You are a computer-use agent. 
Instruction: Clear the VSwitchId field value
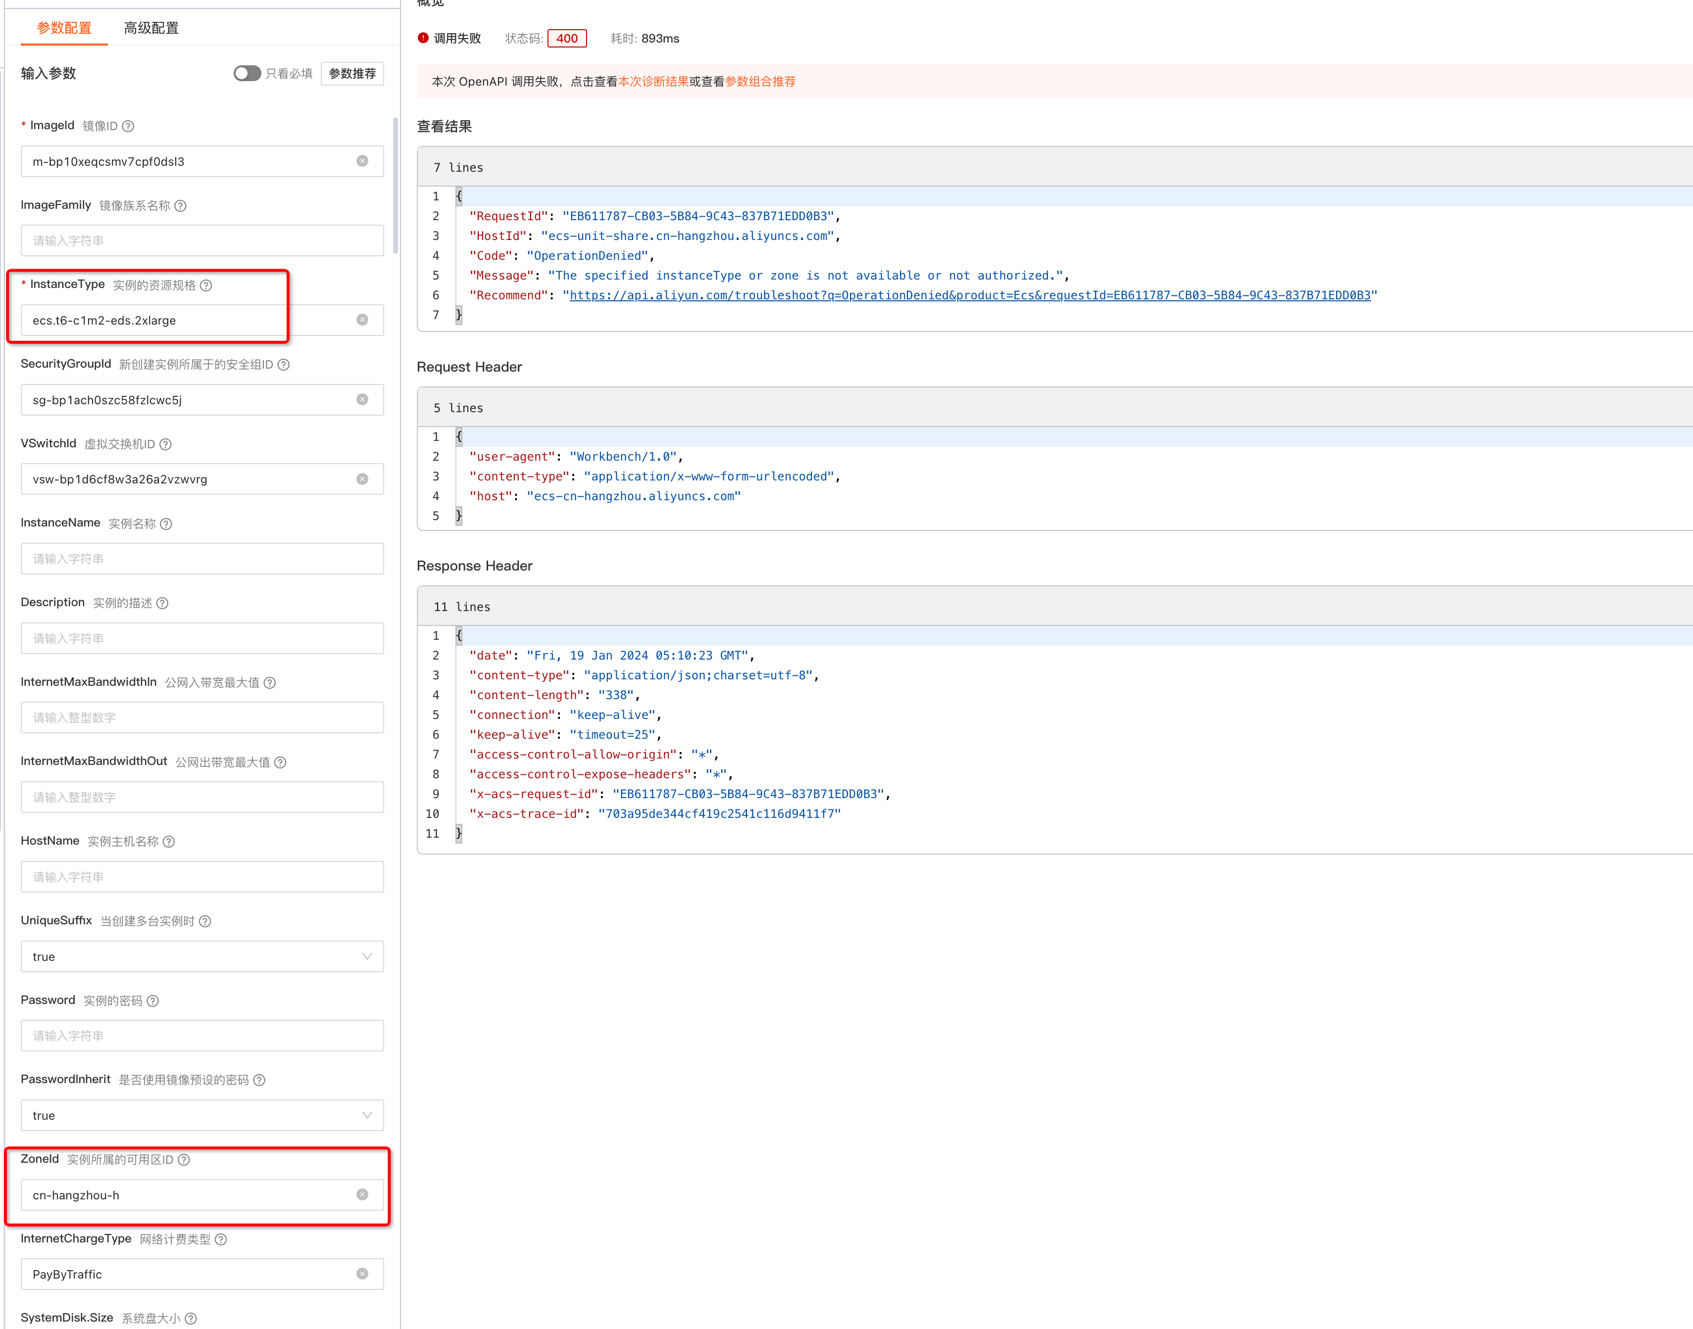(x=362, y=479)
